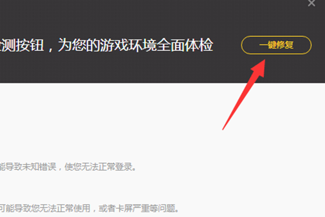Click the 卡屏严重等问题 text

pos(145,208)
